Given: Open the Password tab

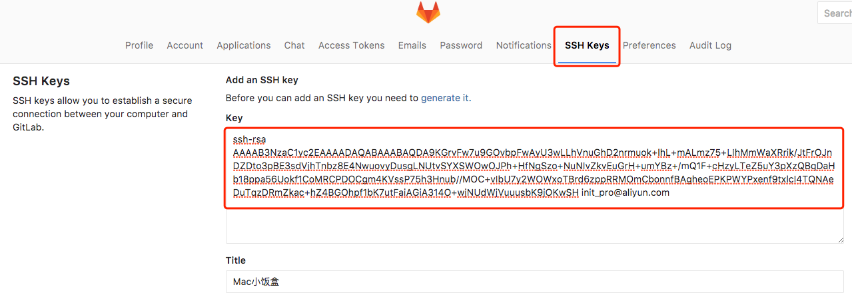Looking at the screenshot, I should (x=461, y=45).
